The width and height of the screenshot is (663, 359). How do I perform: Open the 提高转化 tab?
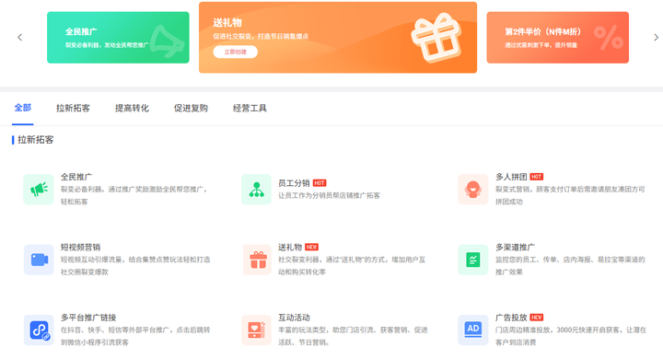pyautogui.click(x=132, y=109)
